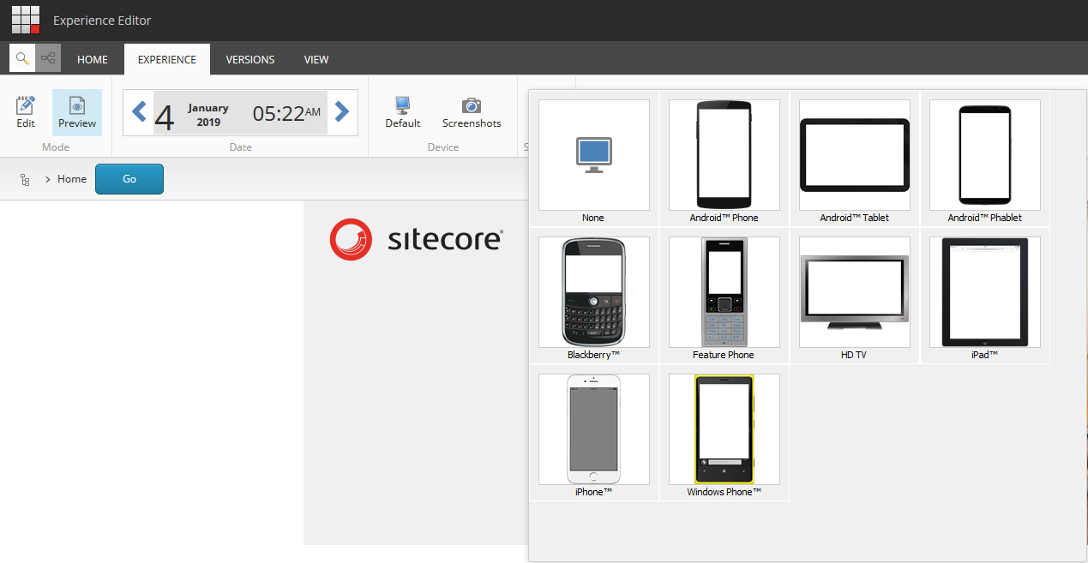This screenshot has height=563, width=1088.
Task: Pick the Feature Phone simulator
Action: point(724,296)
